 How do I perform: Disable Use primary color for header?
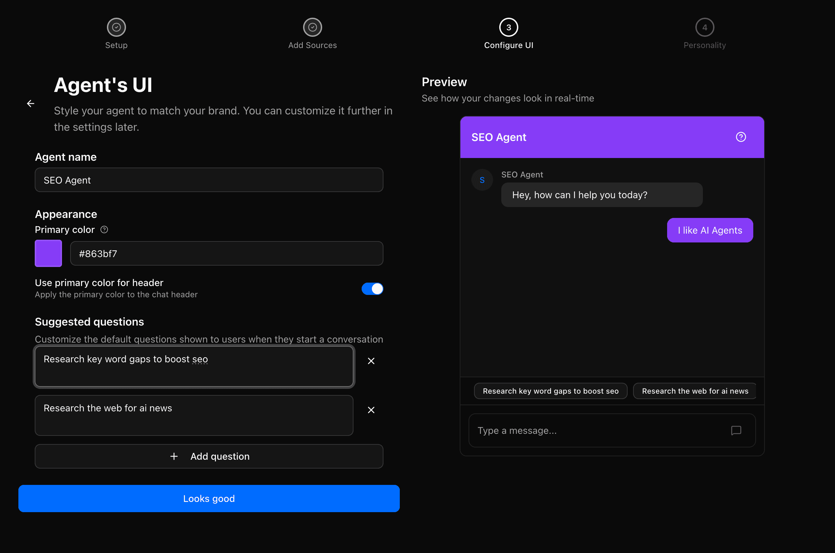(372, 288)
